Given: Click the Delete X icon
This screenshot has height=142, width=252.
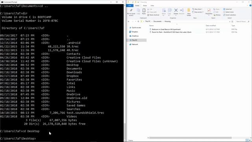Looking at the screenshot, I should tap(176, 11).
